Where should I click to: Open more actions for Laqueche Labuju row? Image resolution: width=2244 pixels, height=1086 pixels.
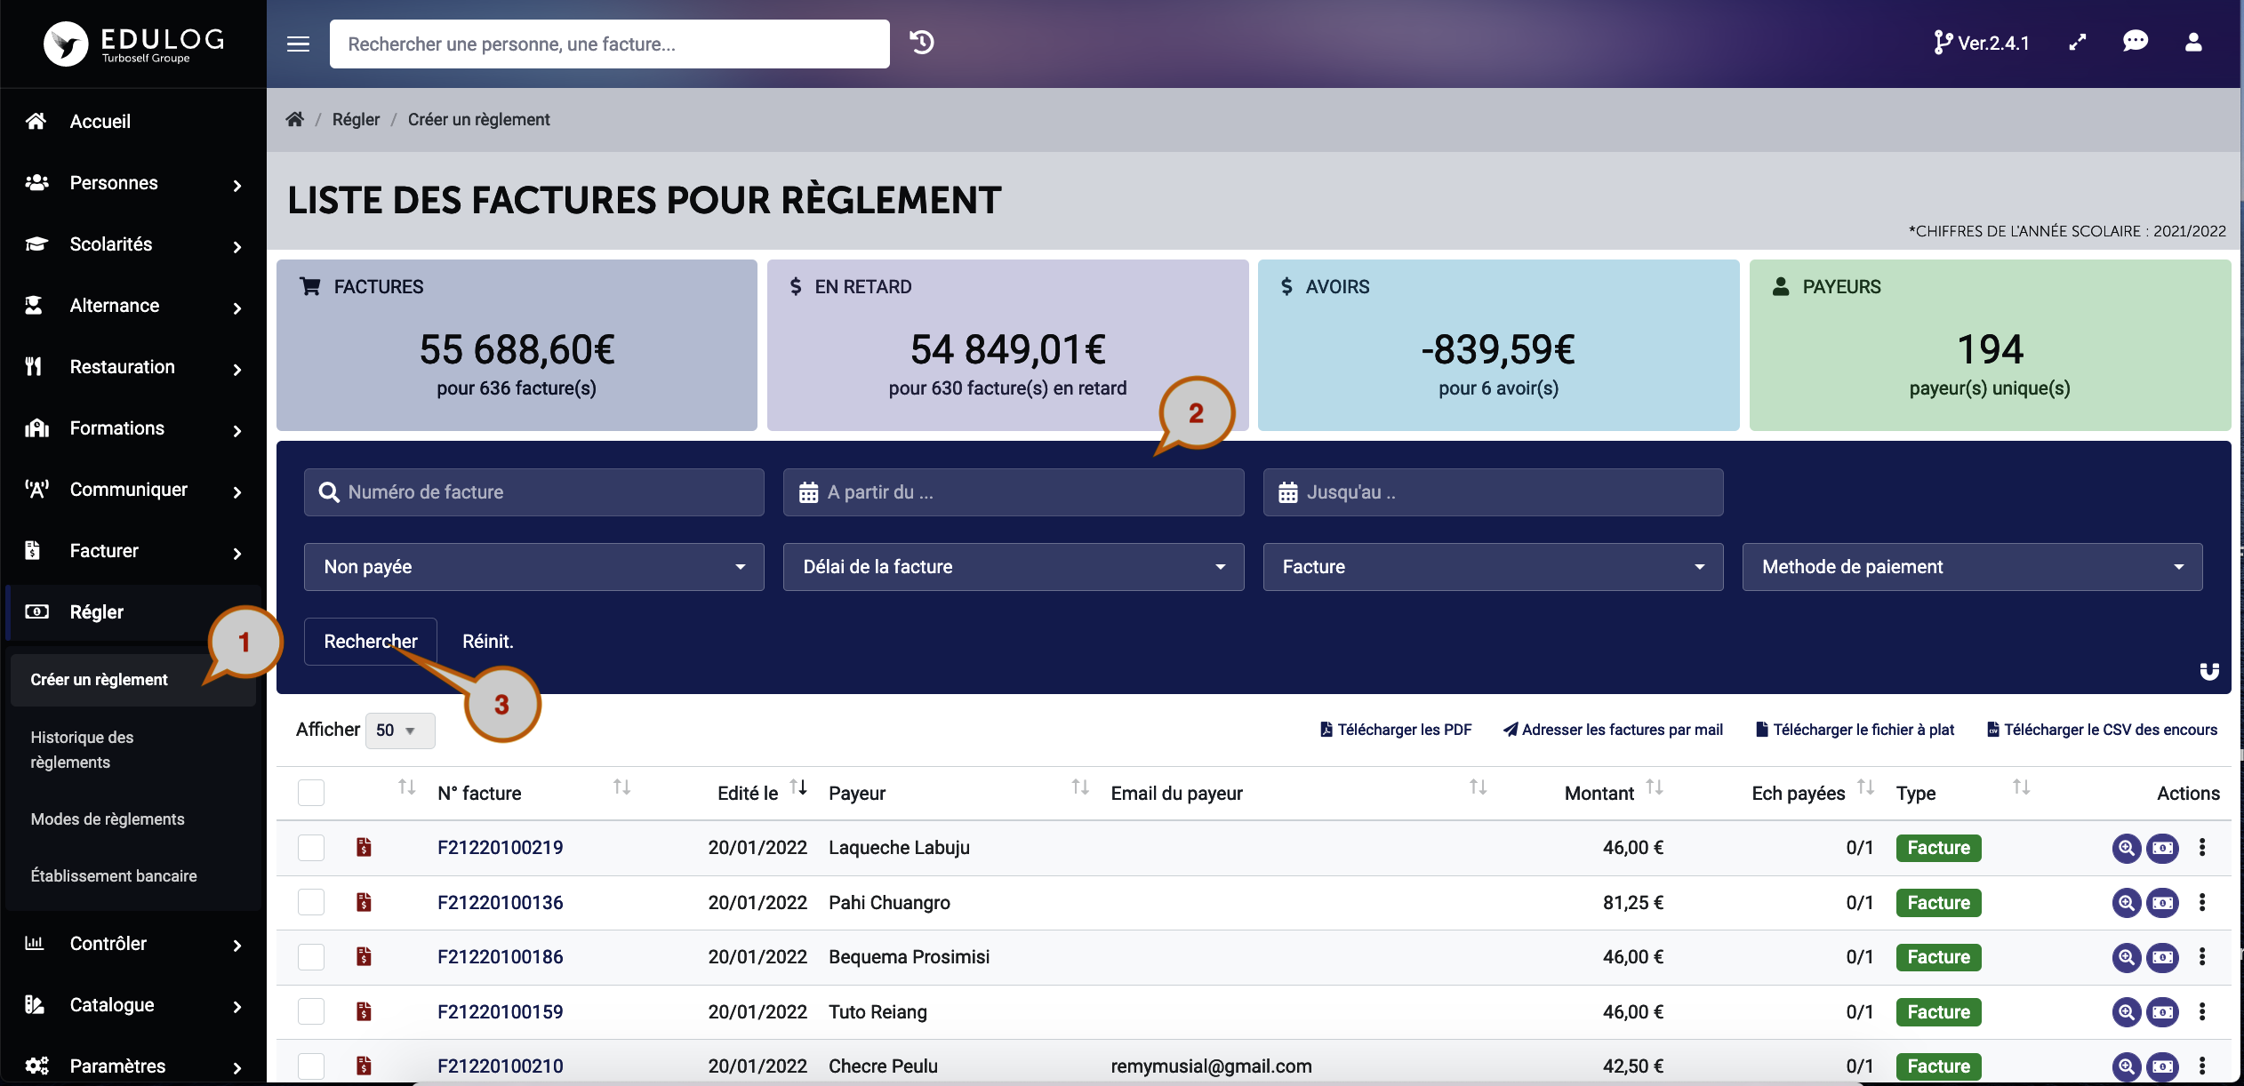(x=2202, y=847)
